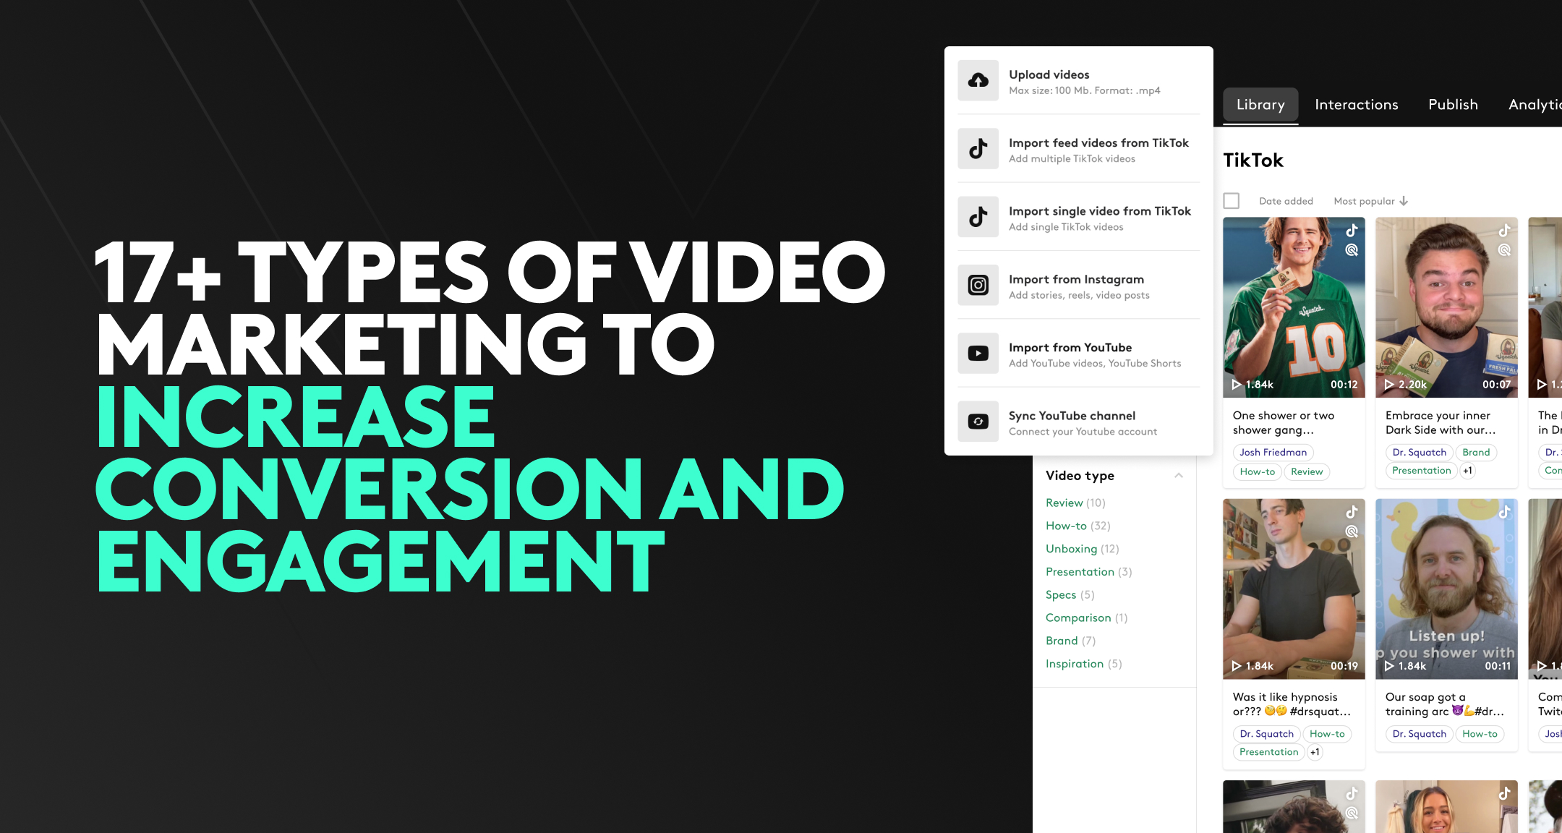Choose Import from Instagram option
Image resolution: width=1562 pixels, height=833 pixels.
click(1079, 285)
